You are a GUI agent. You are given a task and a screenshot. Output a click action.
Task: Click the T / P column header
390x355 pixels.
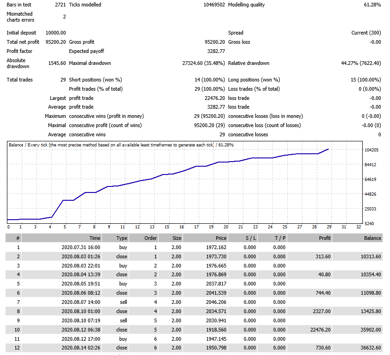(x=272, y=238)
